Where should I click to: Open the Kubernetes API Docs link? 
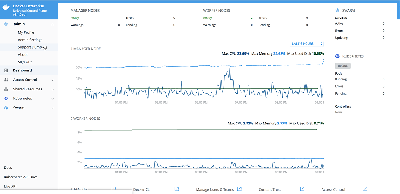pos(21,177)
